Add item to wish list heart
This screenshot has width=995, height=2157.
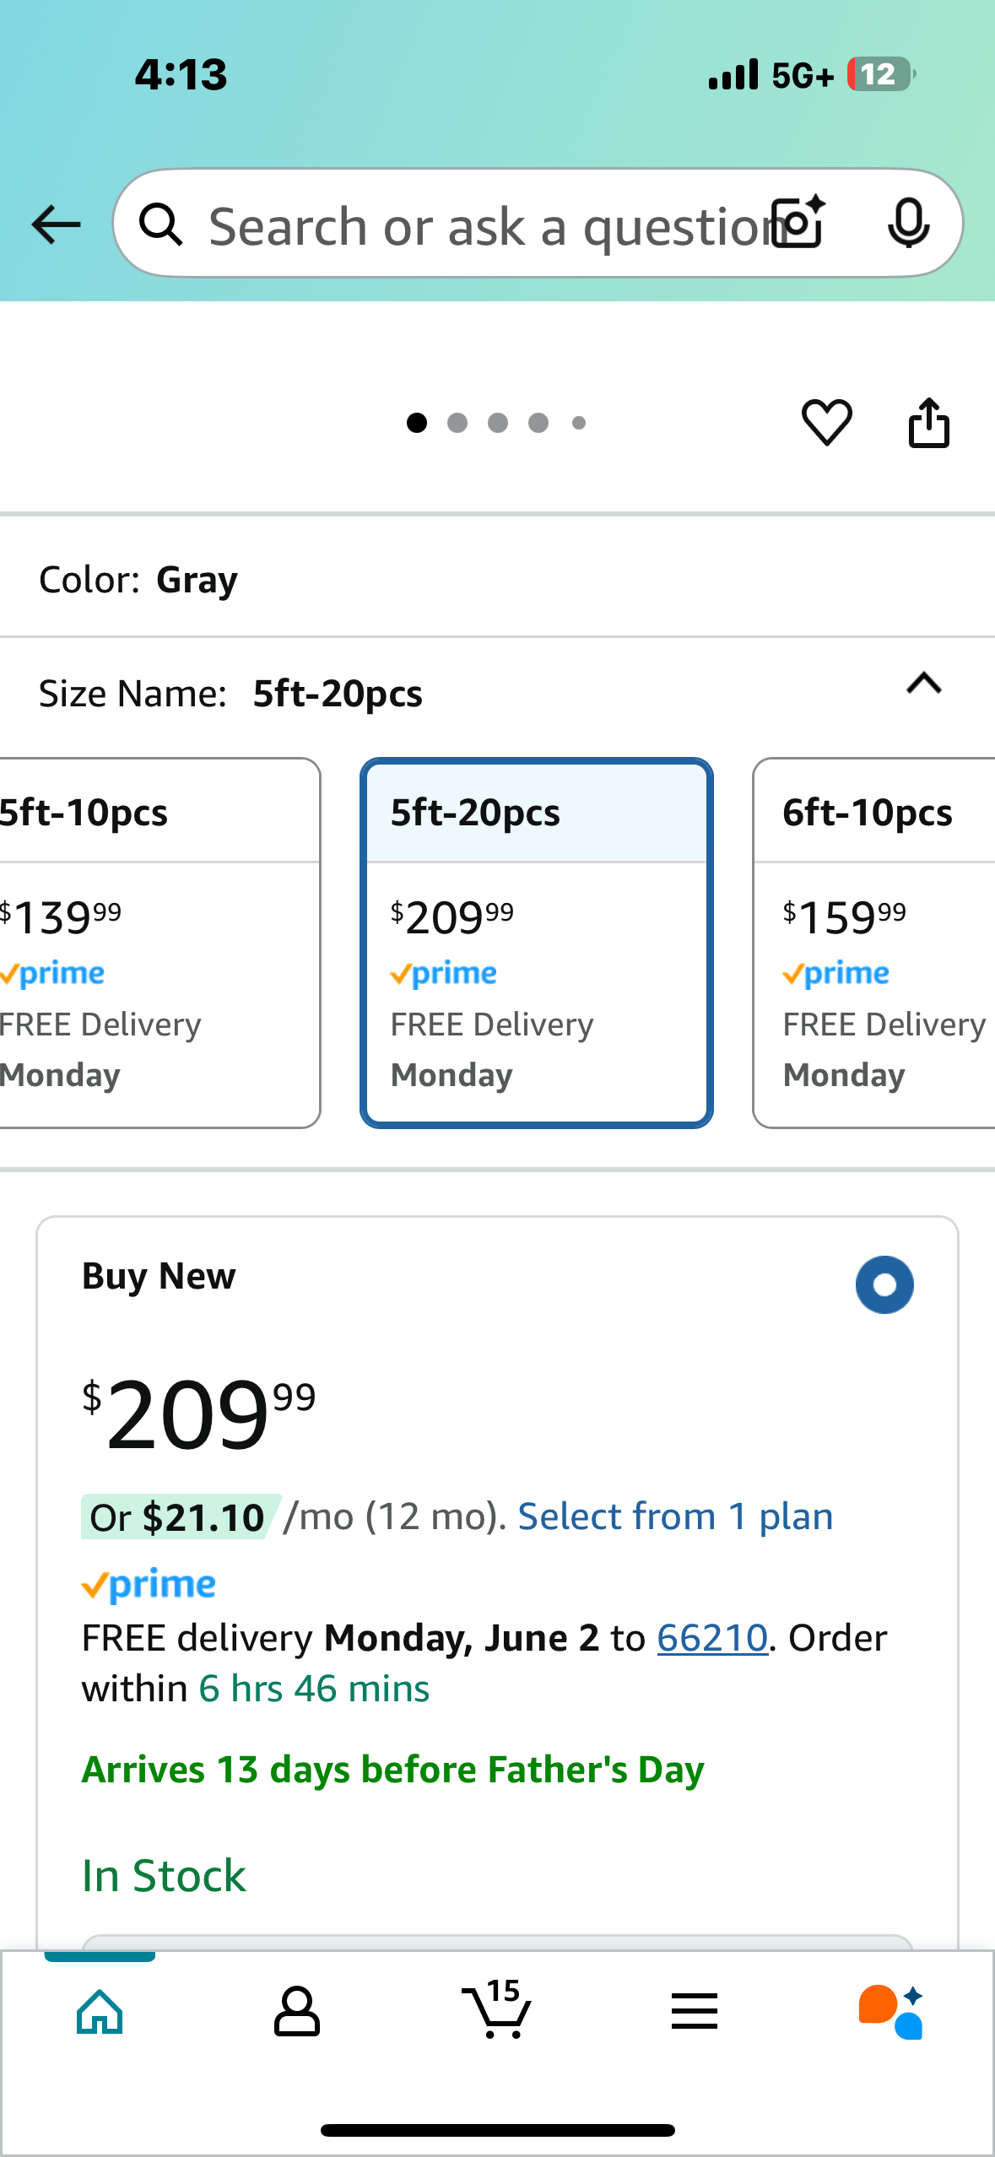pos(826,422)
